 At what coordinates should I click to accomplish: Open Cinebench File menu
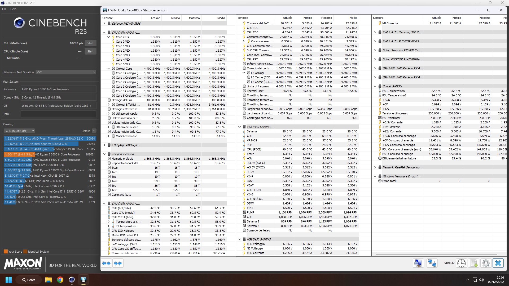coord(4,9)
